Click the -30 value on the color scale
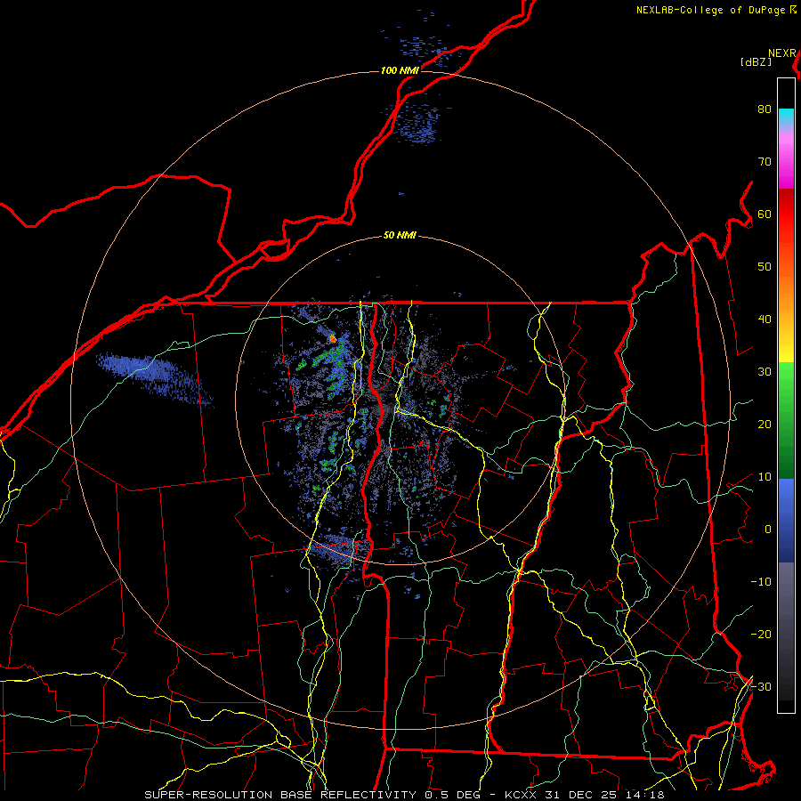The width and height of the screenshot is (801, 801). [761, 687]
